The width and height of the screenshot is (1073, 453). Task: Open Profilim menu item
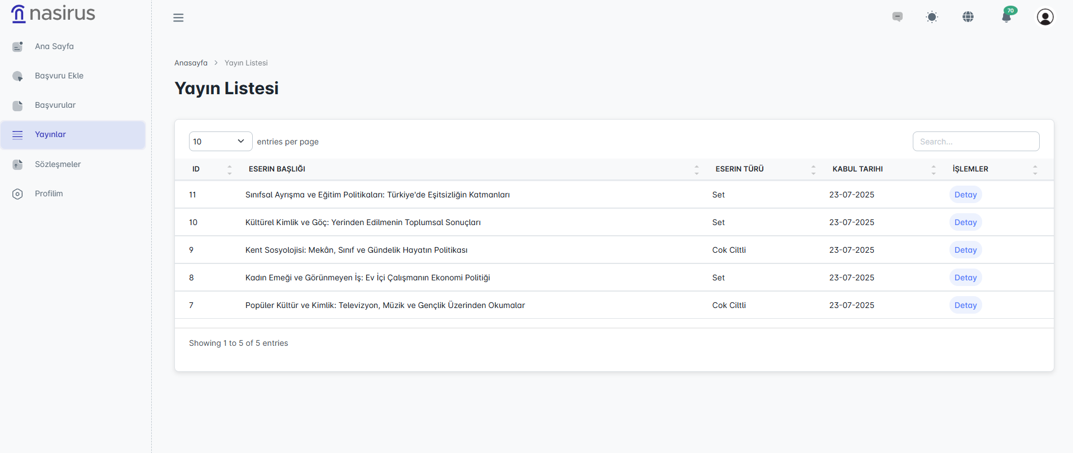[x=49, y=193]
